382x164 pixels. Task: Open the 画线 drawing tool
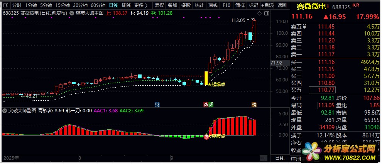click(x=213, y=5)
